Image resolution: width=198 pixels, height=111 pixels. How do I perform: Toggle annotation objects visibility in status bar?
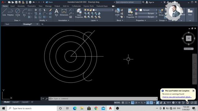(x=157, y=103)
